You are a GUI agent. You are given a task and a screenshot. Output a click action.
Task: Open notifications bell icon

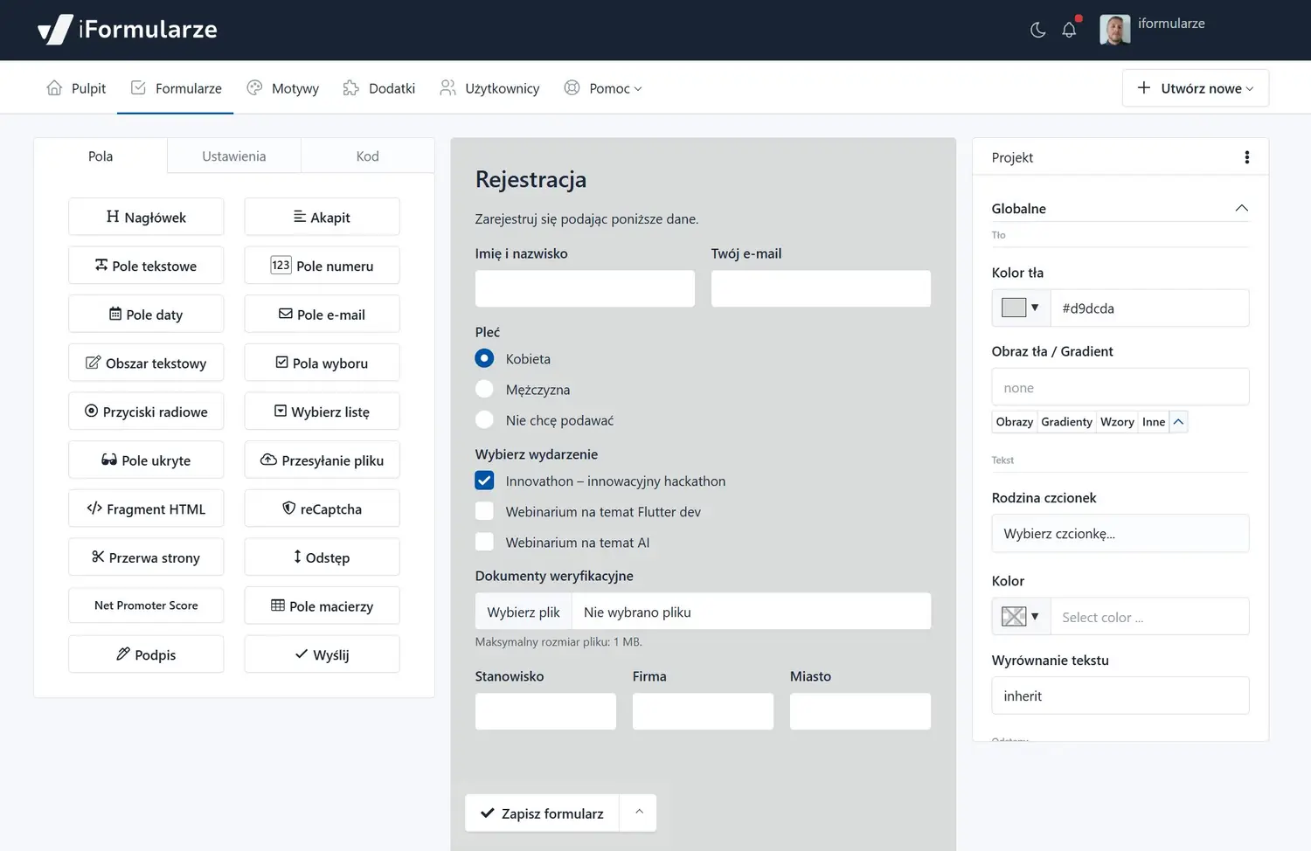pos(1069,30)
